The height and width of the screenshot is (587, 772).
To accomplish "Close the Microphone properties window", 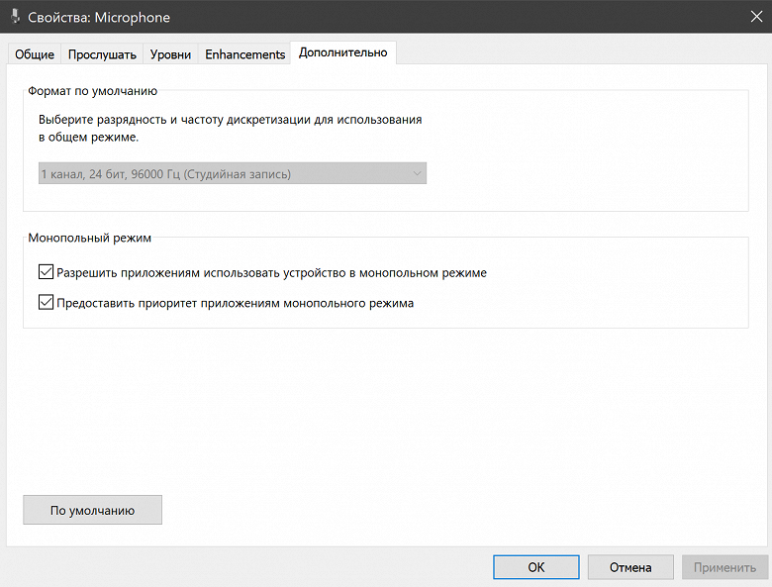I will coord(749,17).
